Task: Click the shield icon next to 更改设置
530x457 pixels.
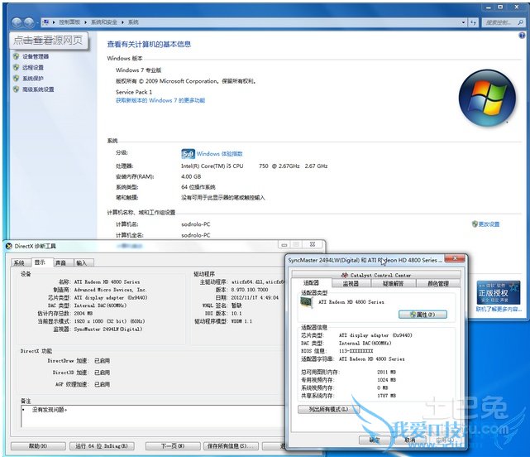Action: 475,224
